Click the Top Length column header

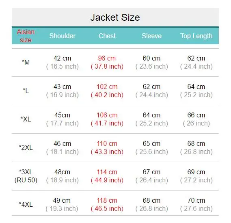pyautogui.click(x=196, y=36)
